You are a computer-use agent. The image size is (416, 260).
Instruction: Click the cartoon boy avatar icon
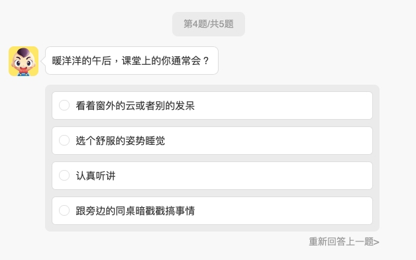pos(23,61)
